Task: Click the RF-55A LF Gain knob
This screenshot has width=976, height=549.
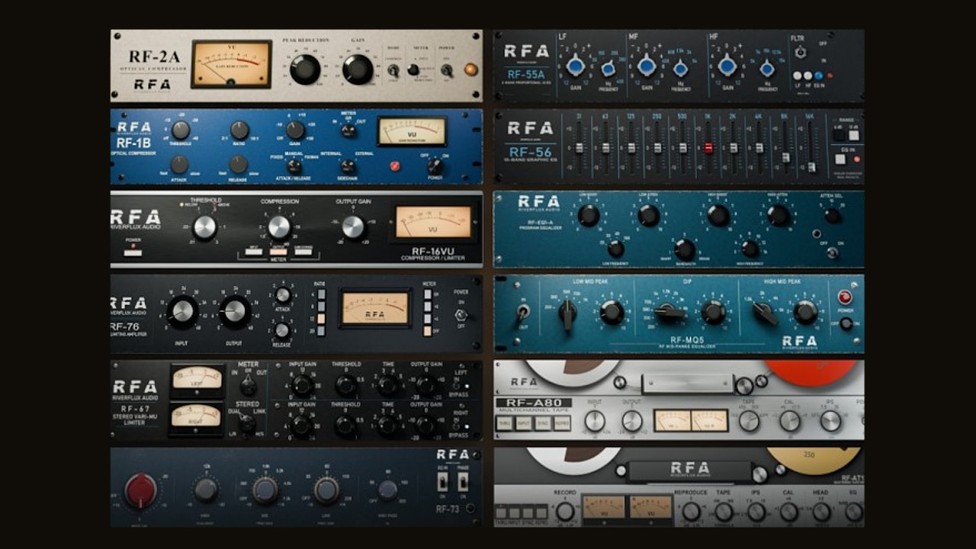Action: pyautogui.click(x=576, y=66)
